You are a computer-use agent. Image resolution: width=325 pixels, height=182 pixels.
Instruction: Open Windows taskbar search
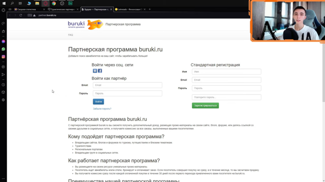point(12,3)
